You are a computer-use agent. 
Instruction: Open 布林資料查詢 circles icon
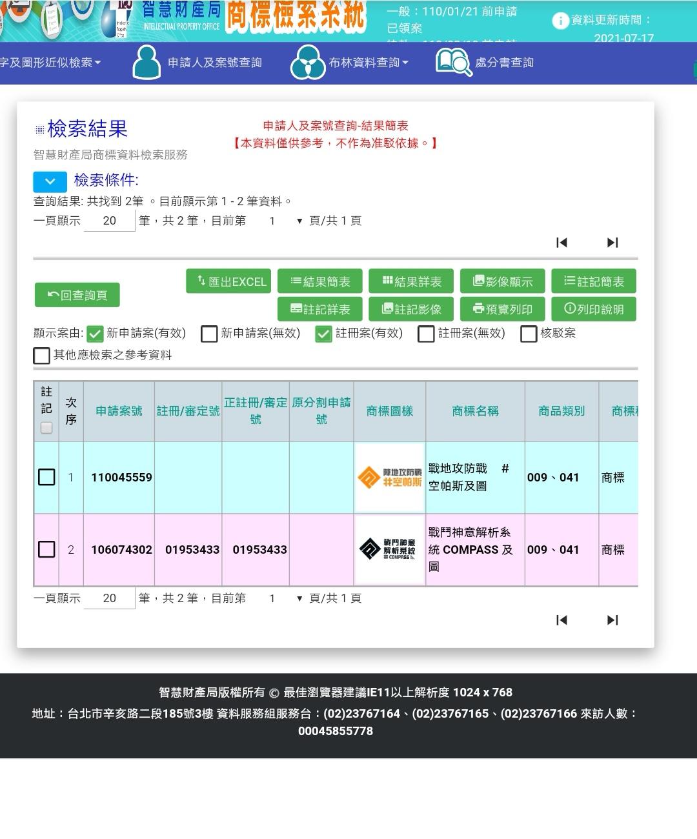pos(307,63)
